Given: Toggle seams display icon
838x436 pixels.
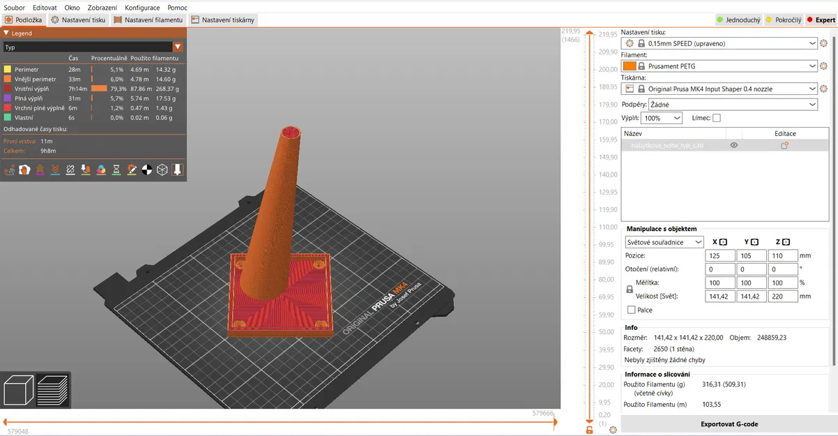Looking at the screenshot, I should pos(70,170).
